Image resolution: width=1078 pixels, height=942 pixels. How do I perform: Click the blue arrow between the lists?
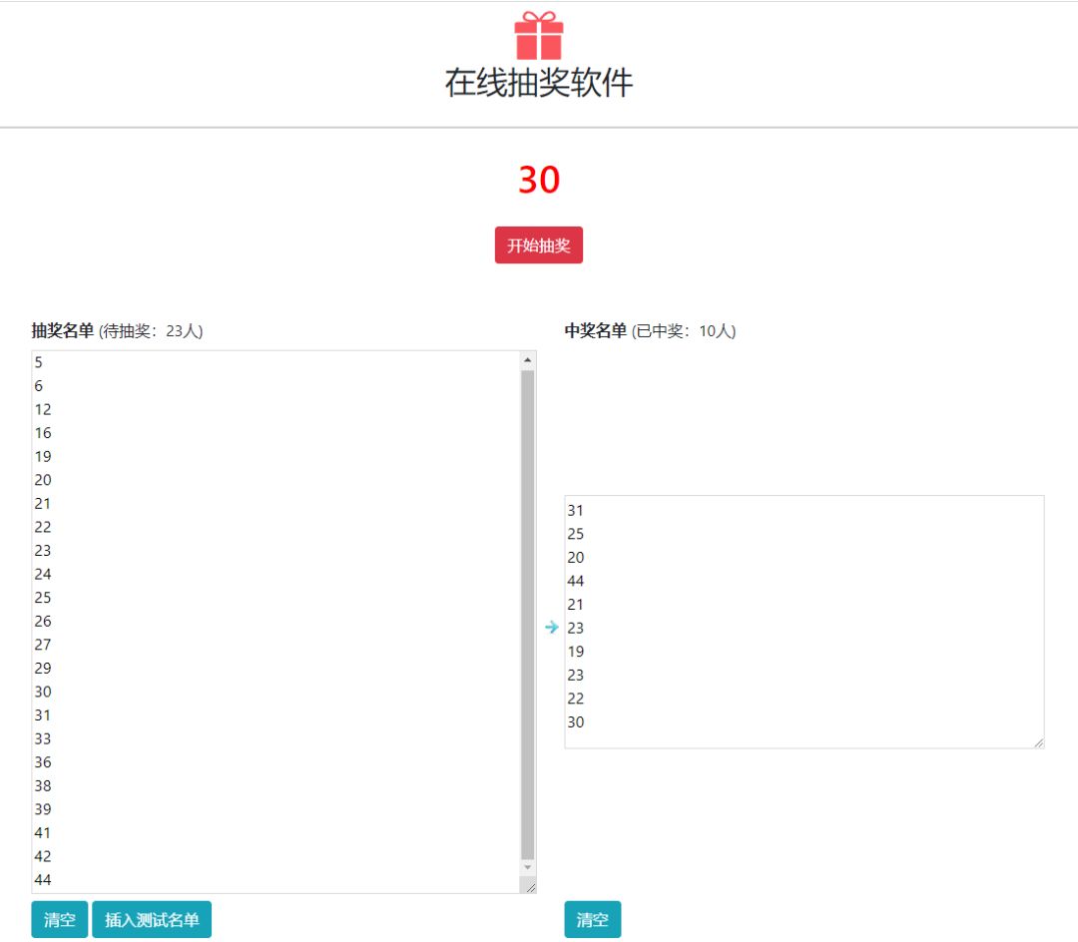[551, 627]
